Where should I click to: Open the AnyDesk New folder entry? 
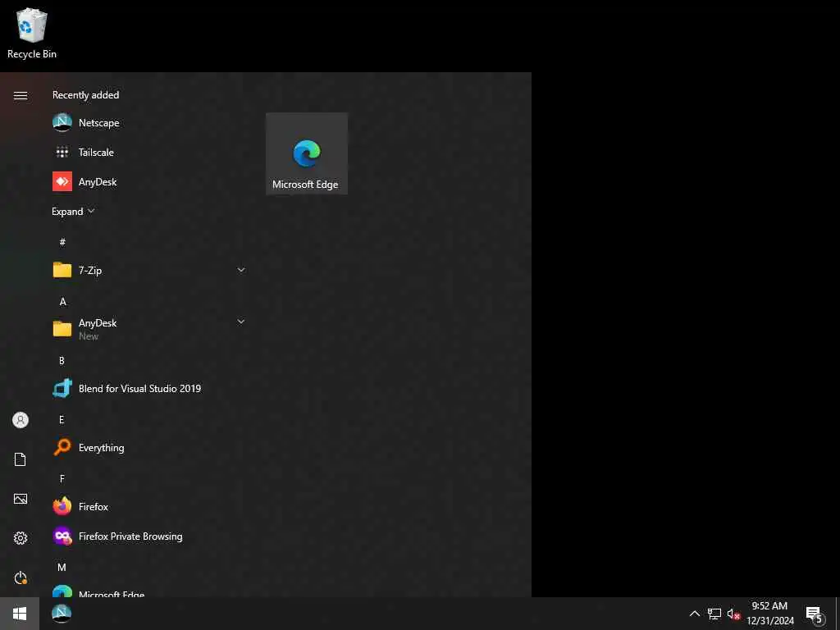[150, 329]
